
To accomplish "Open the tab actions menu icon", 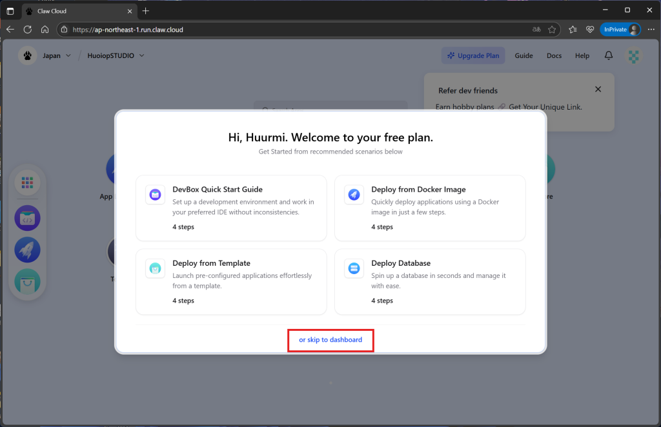I will (10, 12).
